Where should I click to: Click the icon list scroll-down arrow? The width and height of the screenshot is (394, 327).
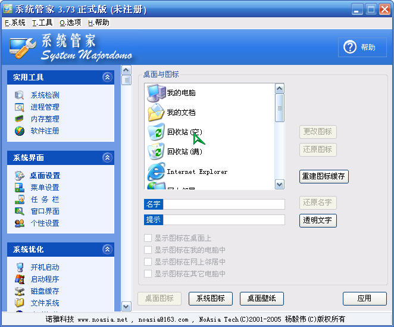(279, 185)
